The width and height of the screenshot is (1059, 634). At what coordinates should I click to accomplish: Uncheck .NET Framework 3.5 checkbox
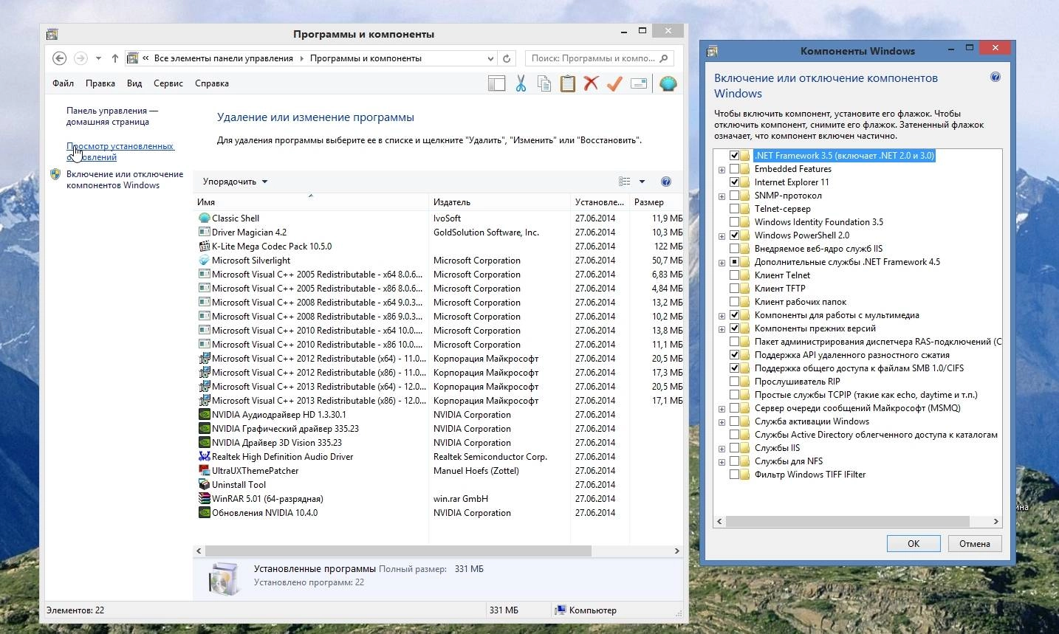pos(734,156)
